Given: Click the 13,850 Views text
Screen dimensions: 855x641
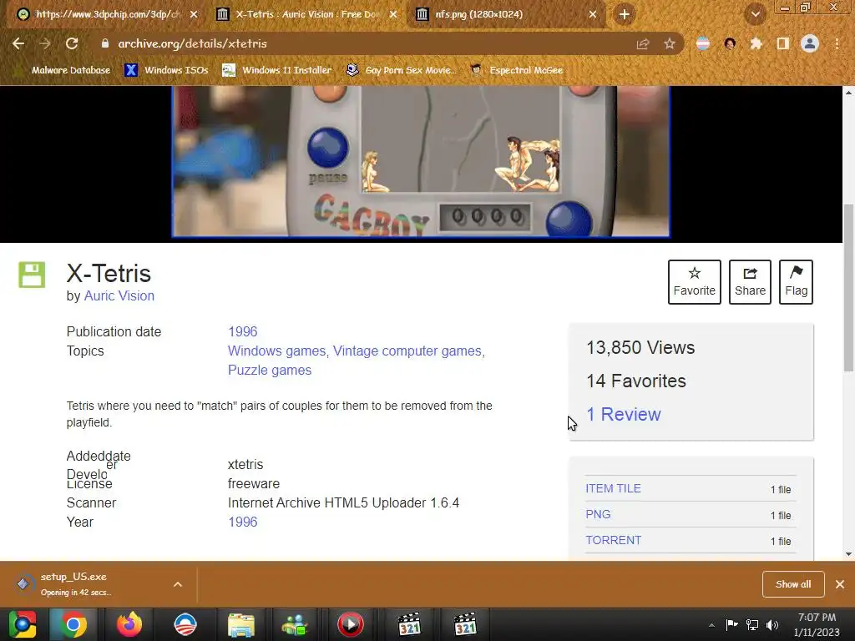Looking at the screenshot, I should 640,348.
